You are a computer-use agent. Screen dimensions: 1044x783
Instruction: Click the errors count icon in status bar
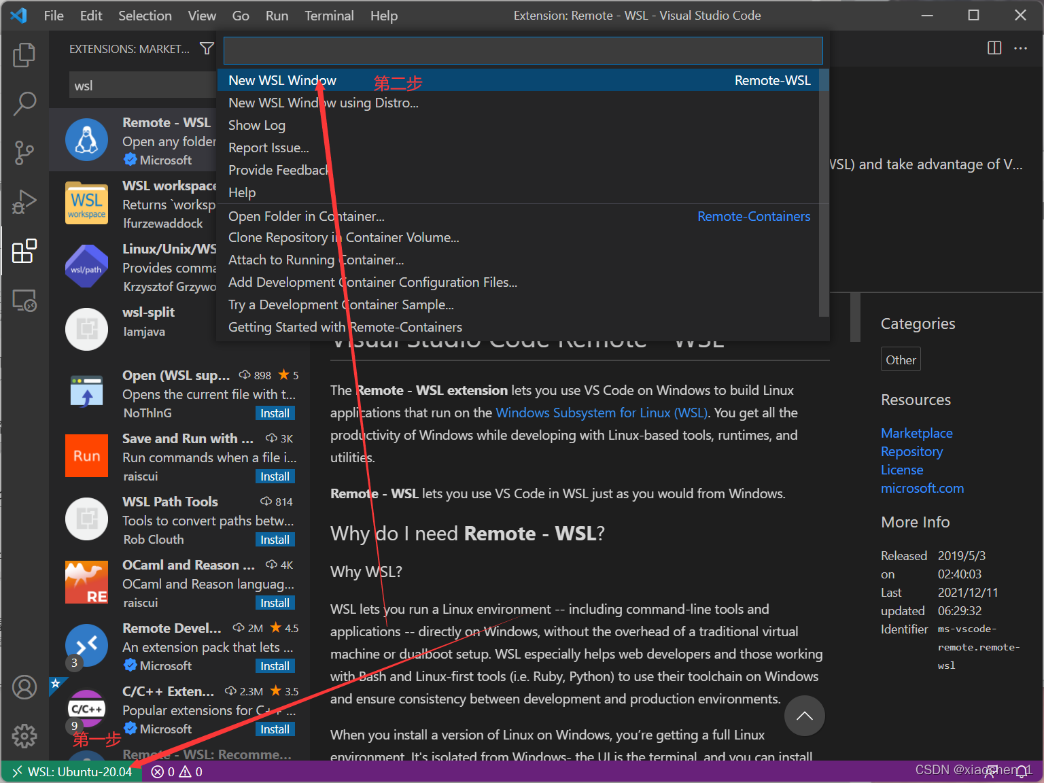(158, 771)
